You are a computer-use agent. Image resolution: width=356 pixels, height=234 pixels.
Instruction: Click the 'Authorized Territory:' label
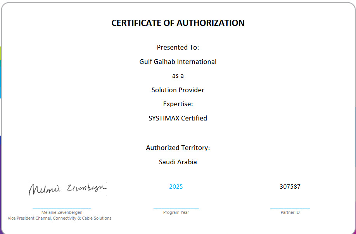click(x=178, y=148)
